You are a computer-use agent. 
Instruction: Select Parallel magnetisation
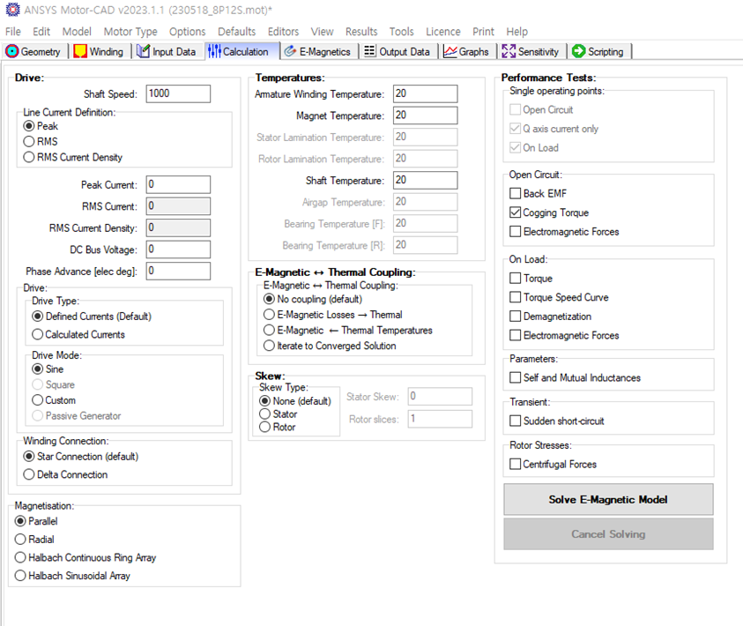(20, 521)
